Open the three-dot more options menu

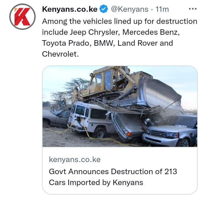(x=193, y=9)
